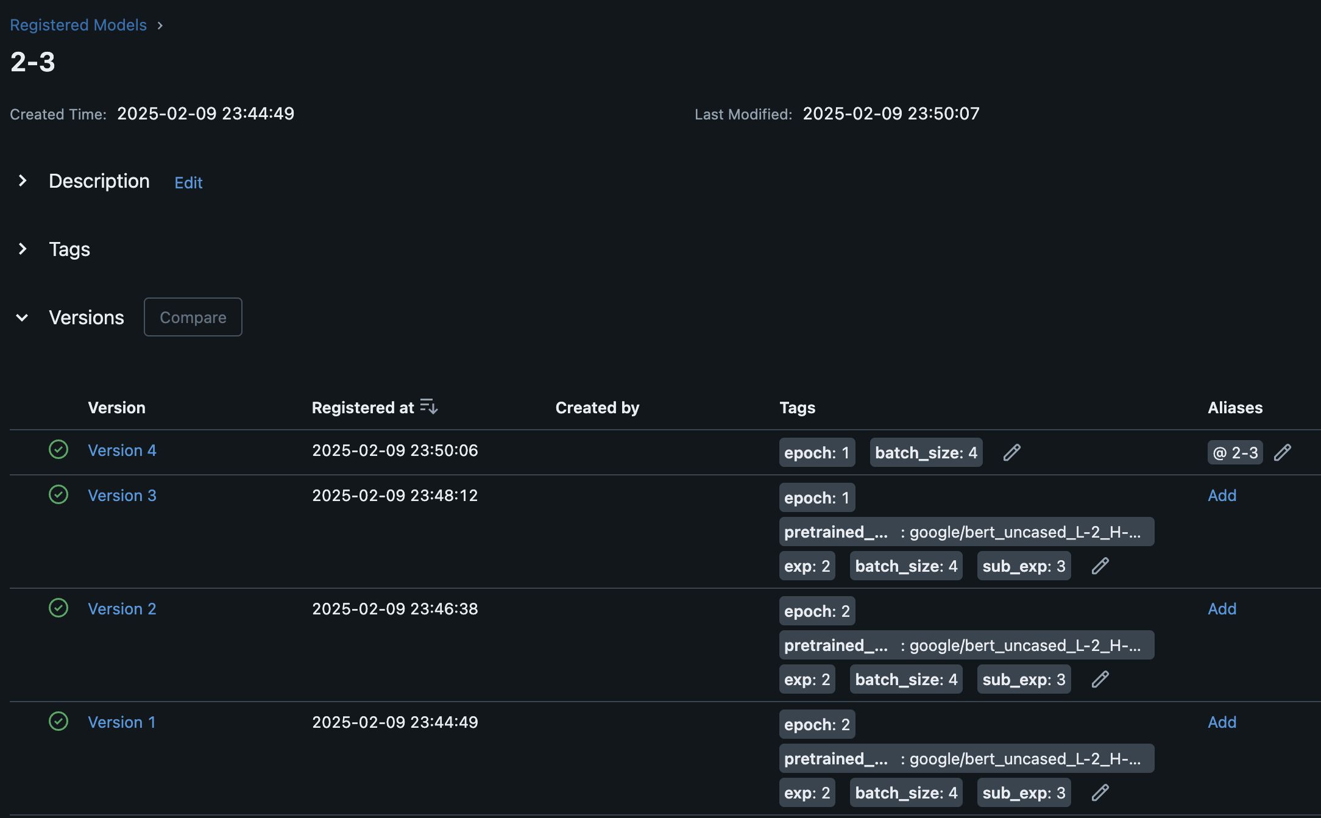This screenshot has height=818, width=1321.
Task: Click the green status check icon for Version 4
Action: (58, 450)
